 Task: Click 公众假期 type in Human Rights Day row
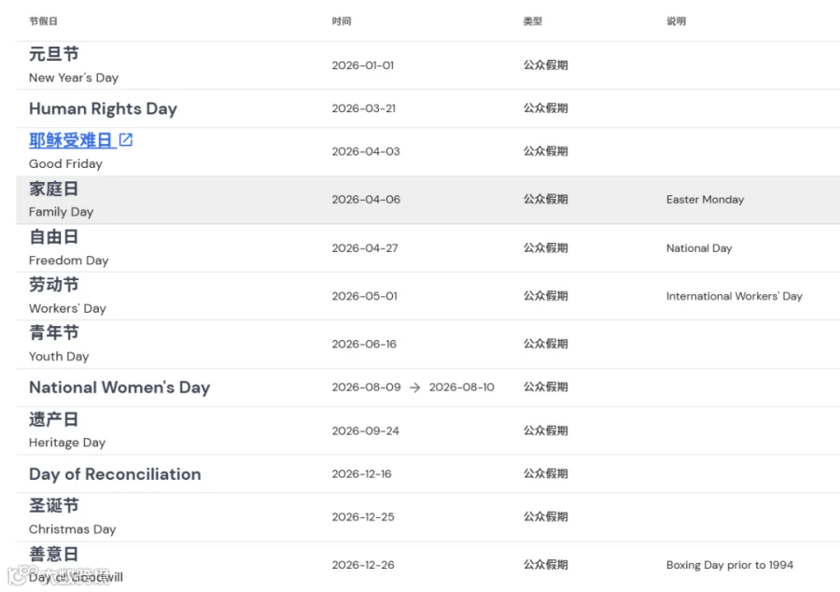pos(545,108)
